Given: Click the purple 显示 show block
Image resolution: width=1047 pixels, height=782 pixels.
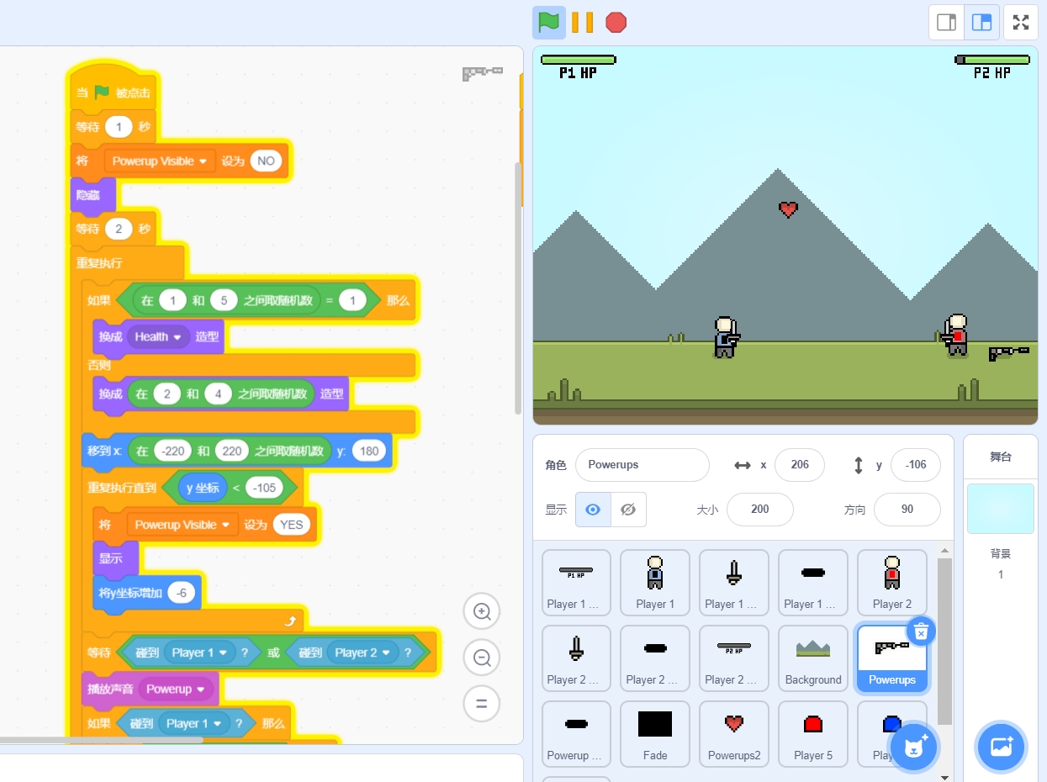Looking at the screenshot, I should [116, 557].
